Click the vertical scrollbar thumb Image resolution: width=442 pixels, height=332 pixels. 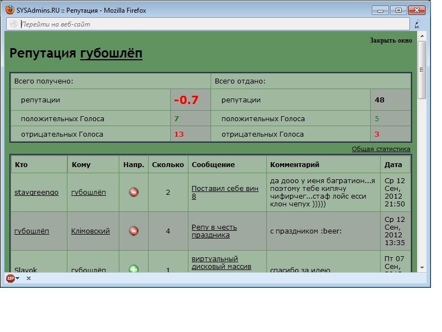coord(422,70)
